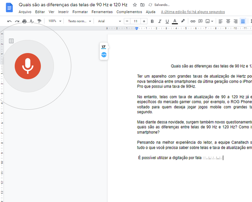Toggle bold formatting

pos(152,21)
